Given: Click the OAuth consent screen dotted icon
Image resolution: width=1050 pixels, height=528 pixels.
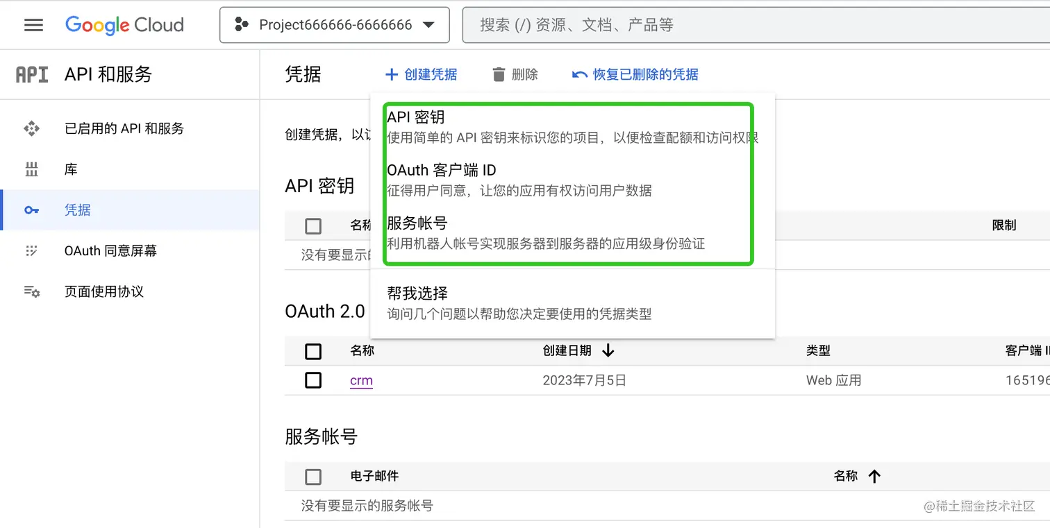Looking at the screenshot, I should pyautogui.click(x=31, y=250).
